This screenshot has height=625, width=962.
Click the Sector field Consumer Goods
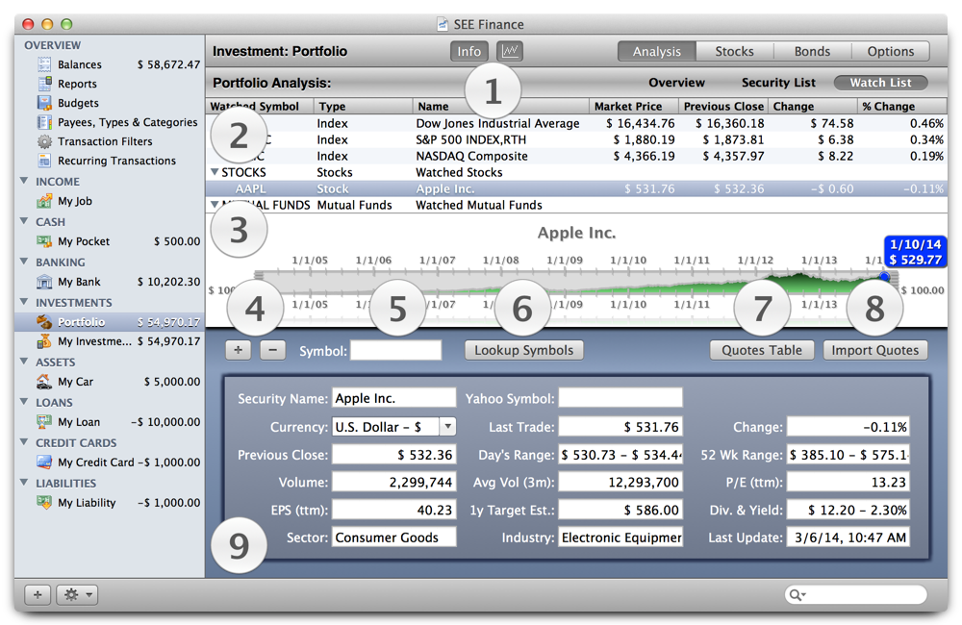393,537
